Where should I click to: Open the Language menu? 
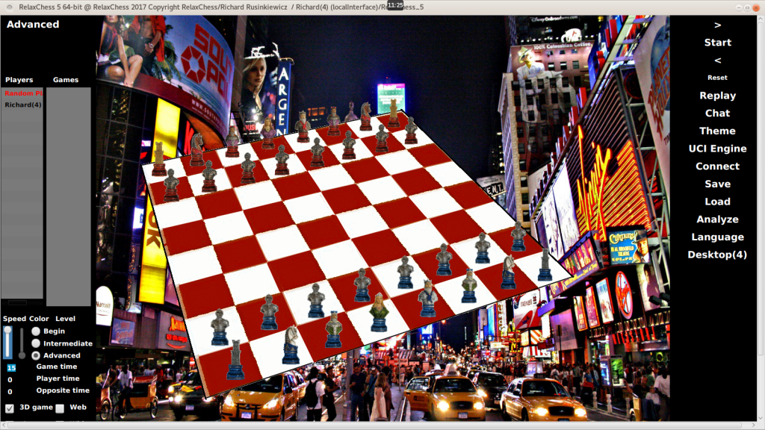pyautogui.click(x=718, y=237)
